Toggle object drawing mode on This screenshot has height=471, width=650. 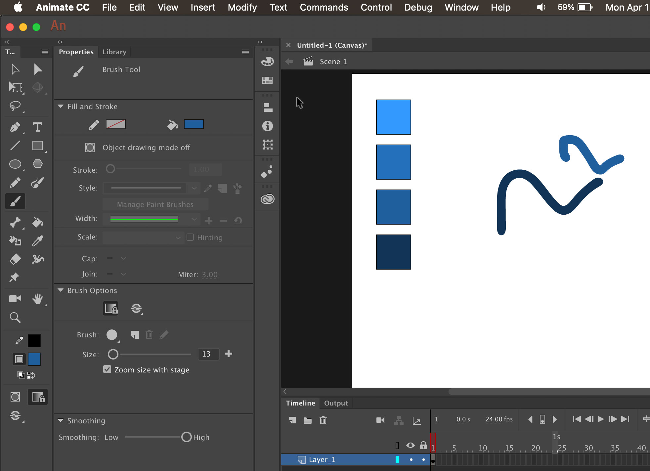coord(90,148)
